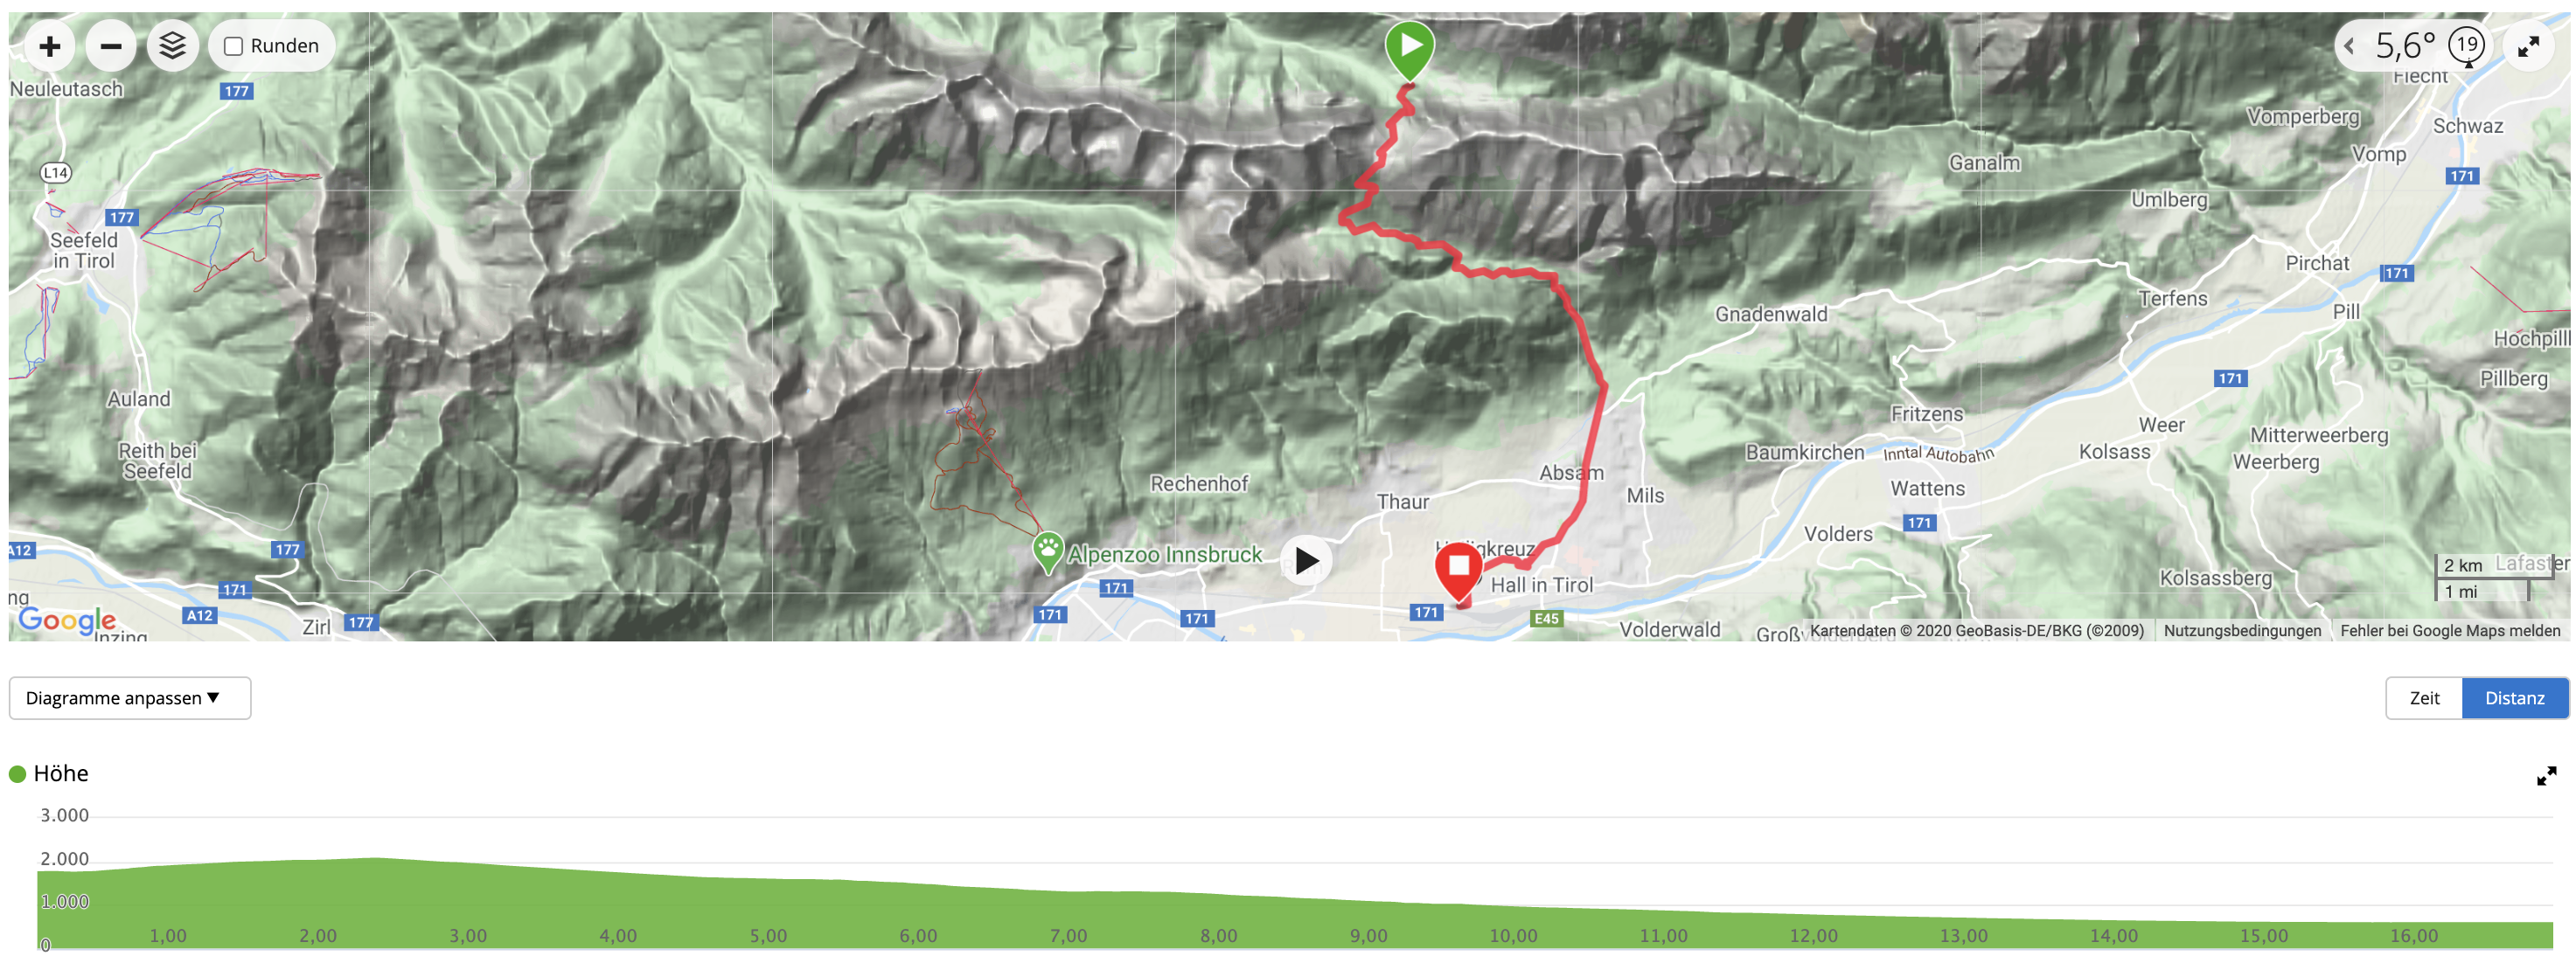The height and width of the screenshot is (956, 2576).
Task: Collapse weather panel with left chevron
Action: [2350, 46]
